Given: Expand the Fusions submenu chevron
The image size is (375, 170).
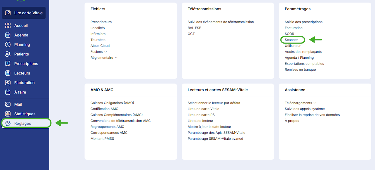Looking at the screenshot, I should 106,52.
